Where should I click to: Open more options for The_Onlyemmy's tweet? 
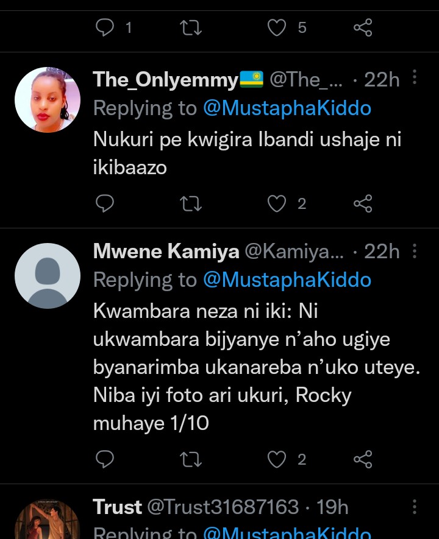click(x=415, y=79)
